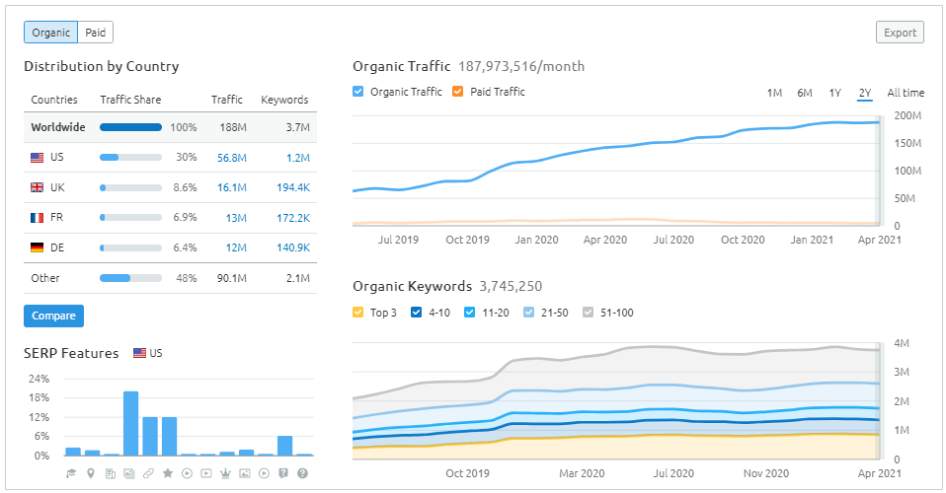Image resolution: width=946 pixels, height=493 pixels.
Task: Click the map pin local pack icon
Action: click(x=91, y=473)
